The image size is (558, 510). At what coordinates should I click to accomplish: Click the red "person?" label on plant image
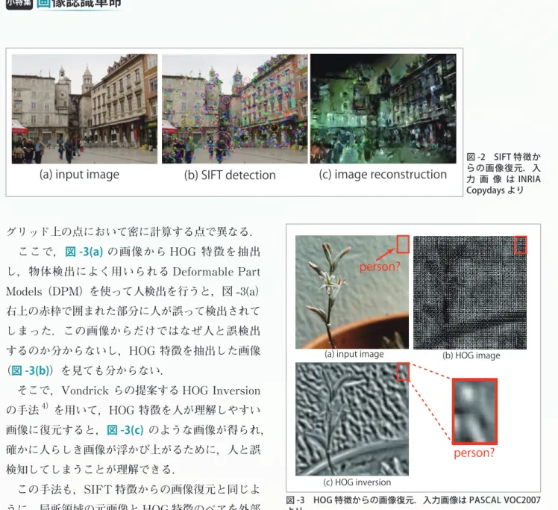coord(380,267)
